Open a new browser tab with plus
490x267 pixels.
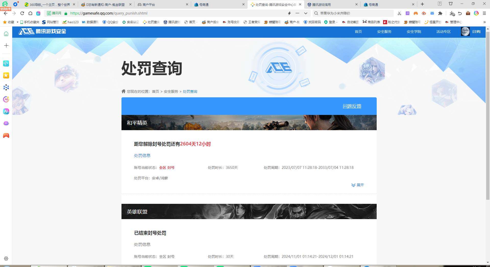point(422,4)
